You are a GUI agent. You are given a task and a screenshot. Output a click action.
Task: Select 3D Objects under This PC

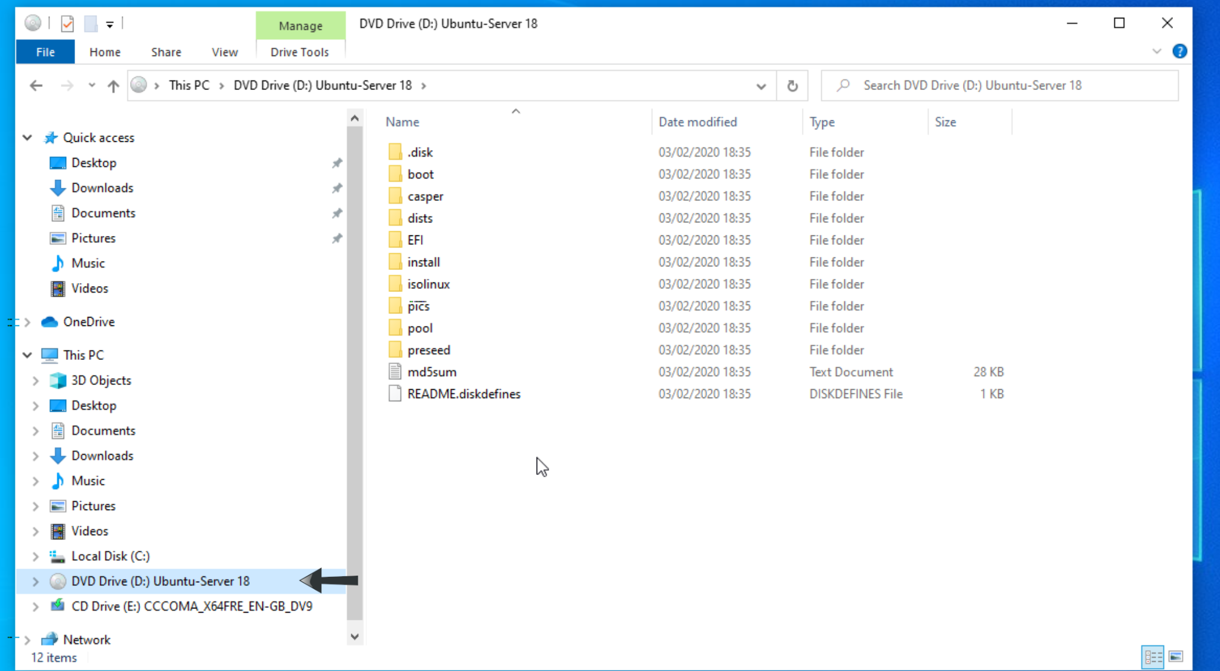click(101, 380)
